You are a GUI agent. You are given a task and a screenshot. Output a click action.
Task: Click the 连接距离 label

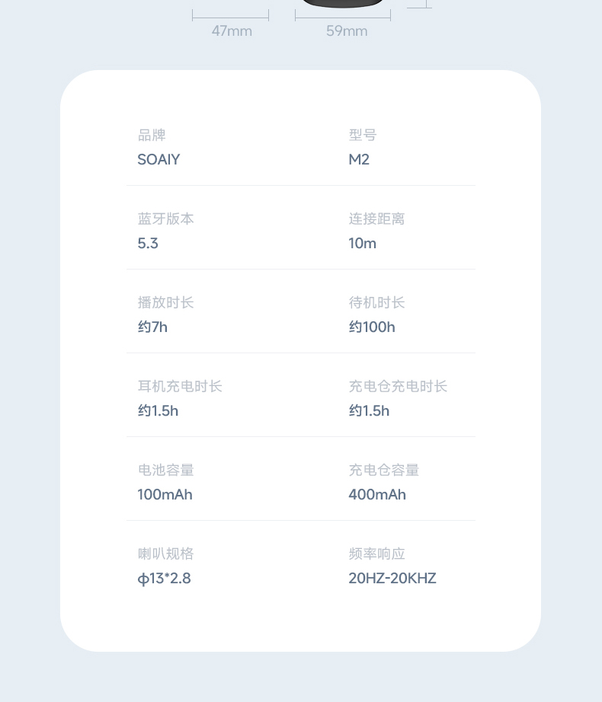376,219
